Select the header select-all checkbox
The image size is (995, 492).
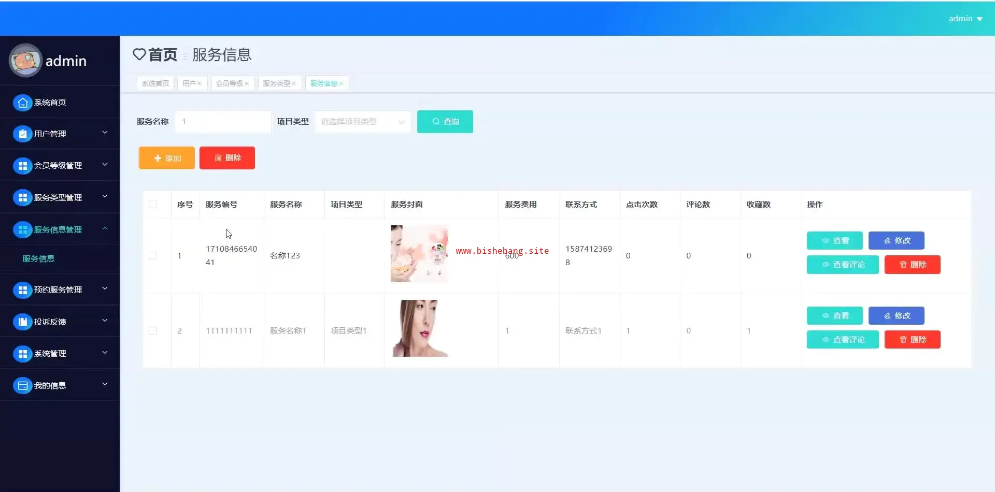(153, 205)
